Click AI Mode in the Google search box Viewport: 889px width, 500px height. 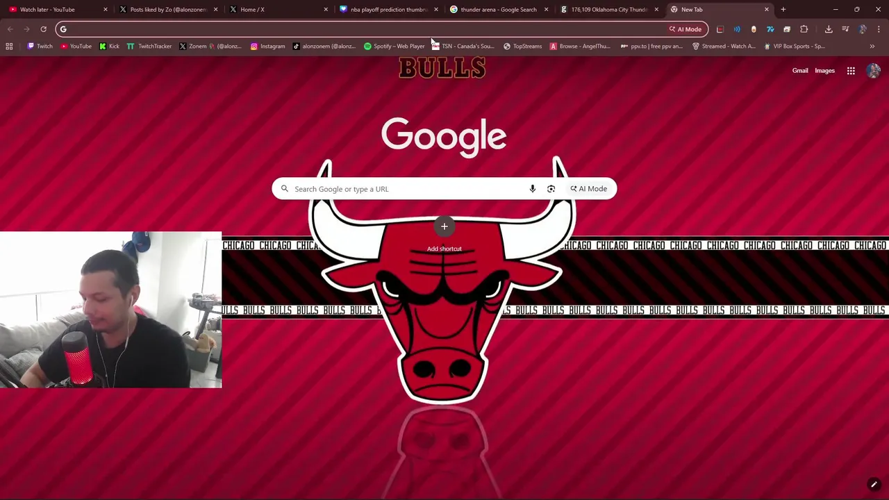coord(589,189)
